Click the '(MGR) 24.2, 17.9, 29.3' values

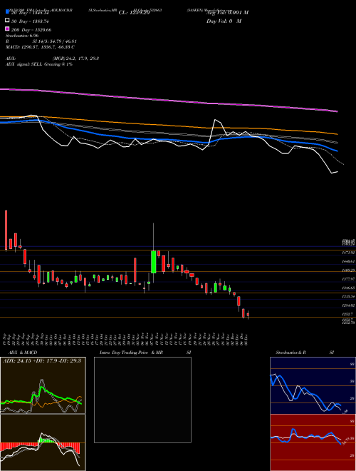[x=75, y=59]
